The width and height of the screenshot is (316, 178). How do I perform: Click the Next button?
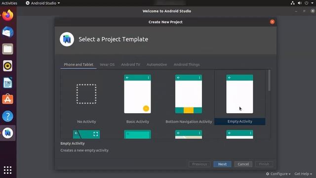pyautogui.click(x=222, y=164)
